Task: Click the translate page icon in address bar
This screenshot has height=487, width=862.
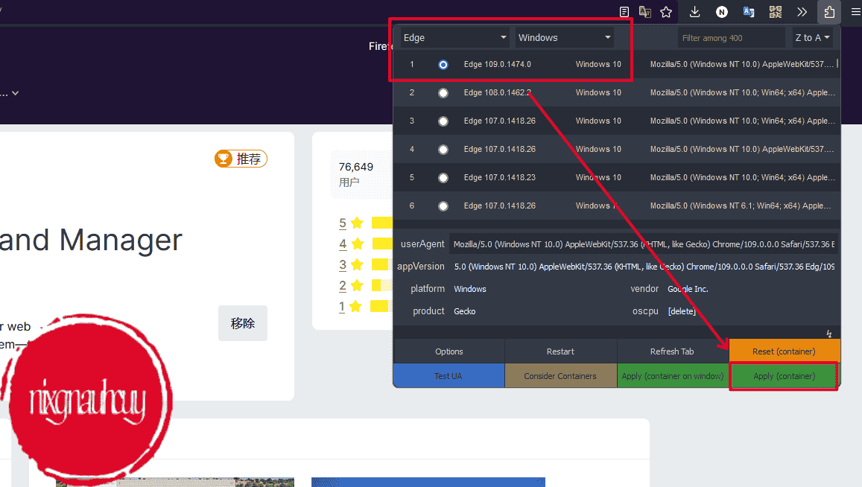Action: point(645,12)
